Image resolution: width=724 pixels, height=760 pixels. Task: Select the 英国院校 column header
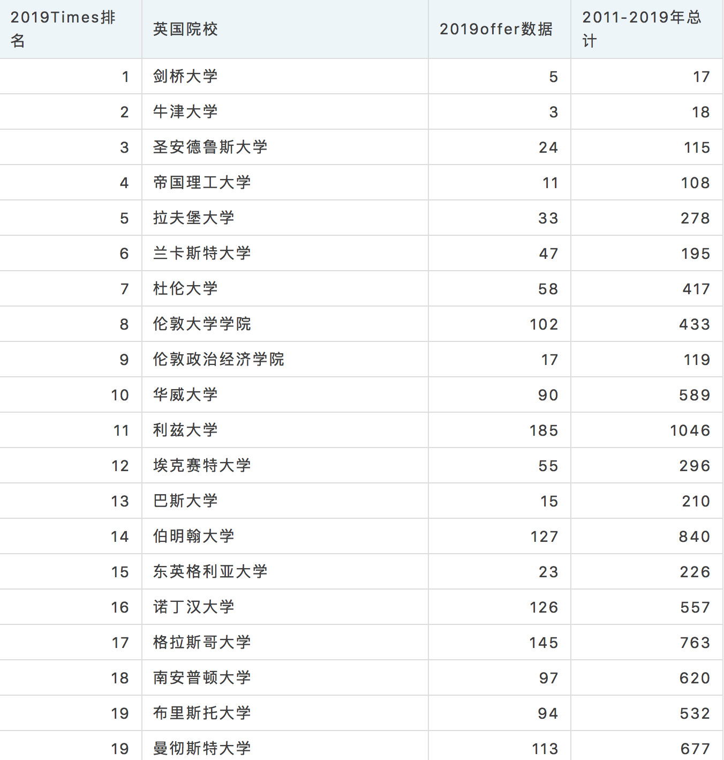pyautogui.click(x=185, y=29)
